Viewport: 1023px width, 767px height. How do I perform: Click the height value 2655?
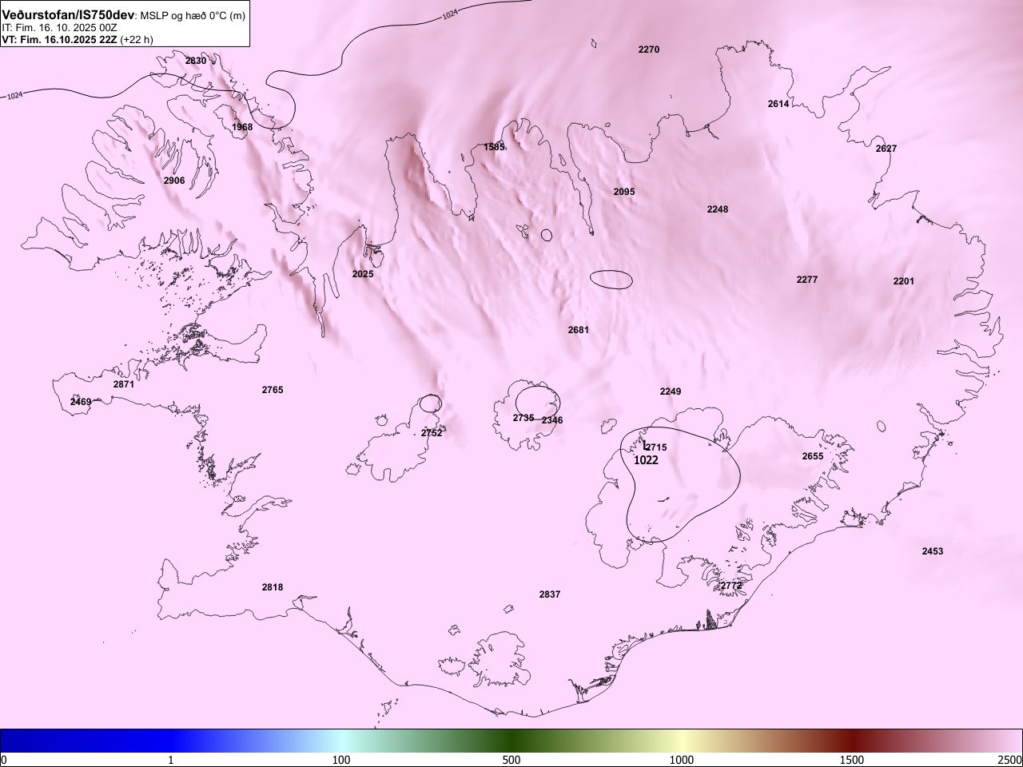coord(813,456)
